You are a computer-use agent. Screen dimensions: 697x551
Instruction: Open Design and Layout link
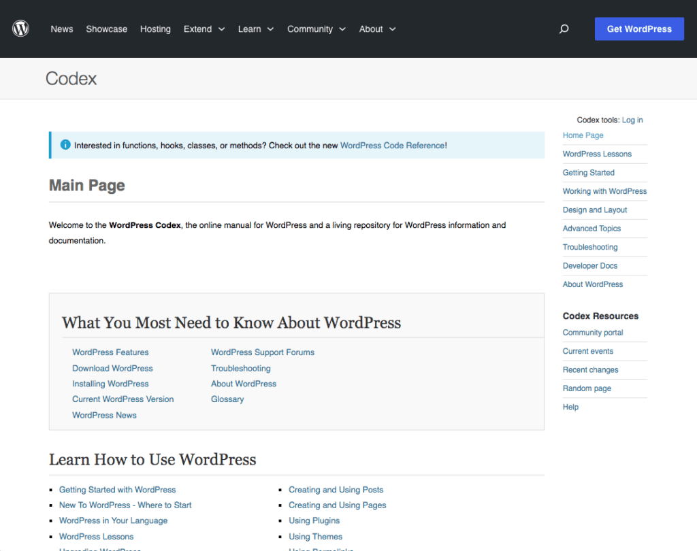click(595, 210)
